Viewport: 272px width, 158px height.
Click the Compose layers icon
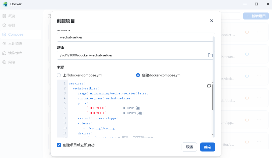point(4,34)
